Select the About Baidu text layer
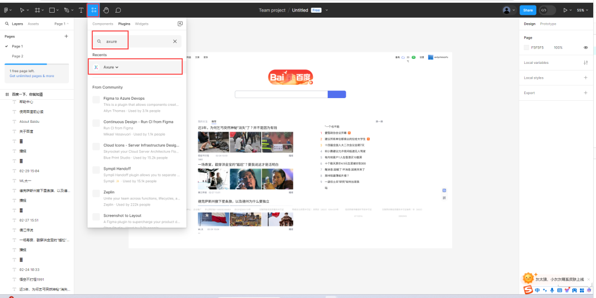Viewport: 596px width, 298px height. 29,122
